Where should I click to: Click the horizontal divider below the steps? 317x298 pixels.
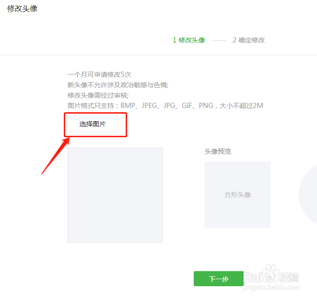[159, 55]
